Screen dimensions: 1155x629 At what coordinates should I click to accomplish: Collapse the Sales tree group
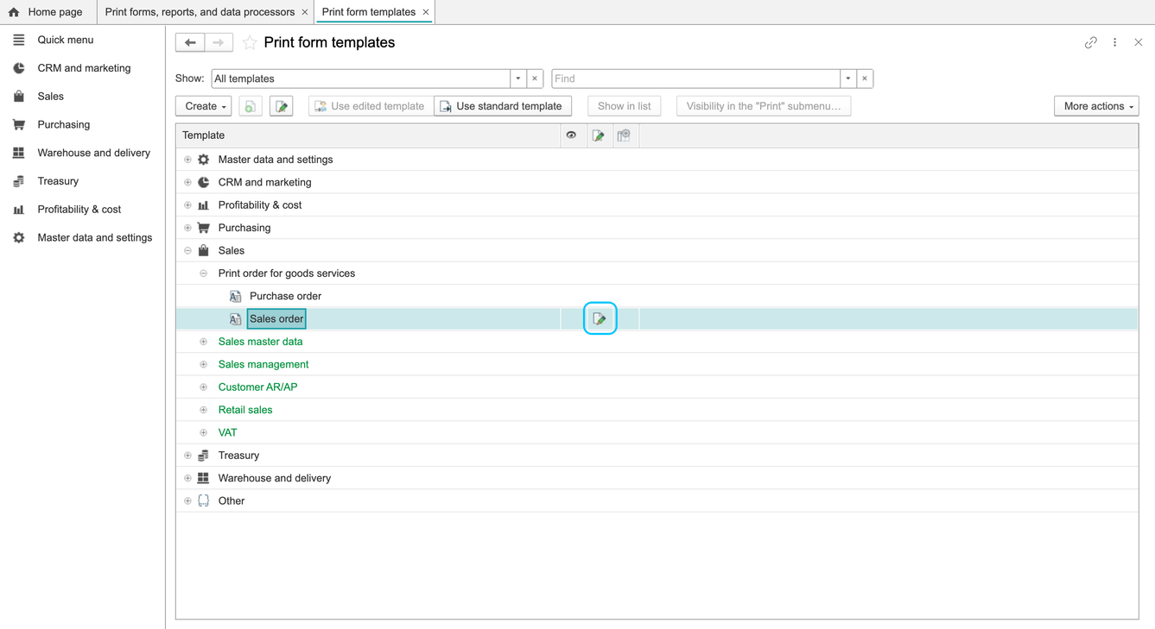point(187,251)
